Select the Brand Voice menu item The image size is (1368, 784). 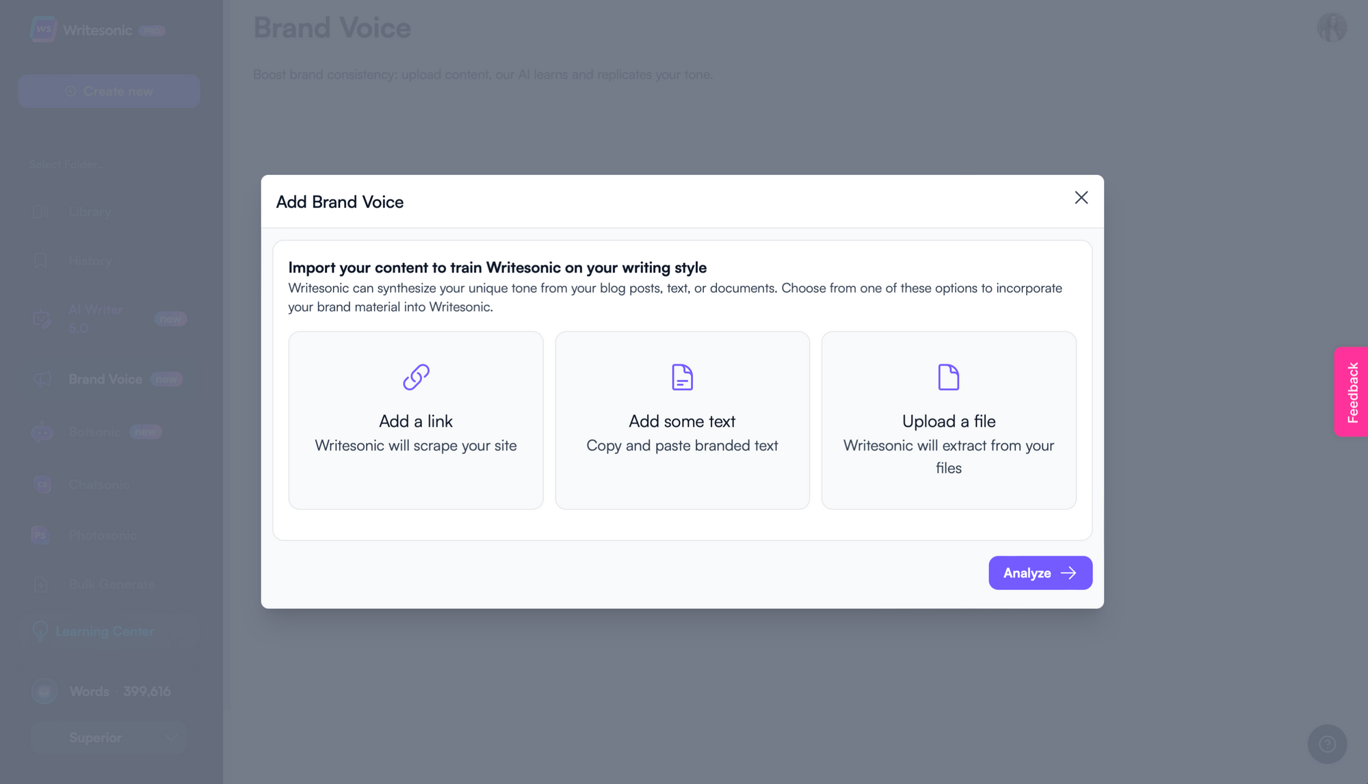[105, 379]
